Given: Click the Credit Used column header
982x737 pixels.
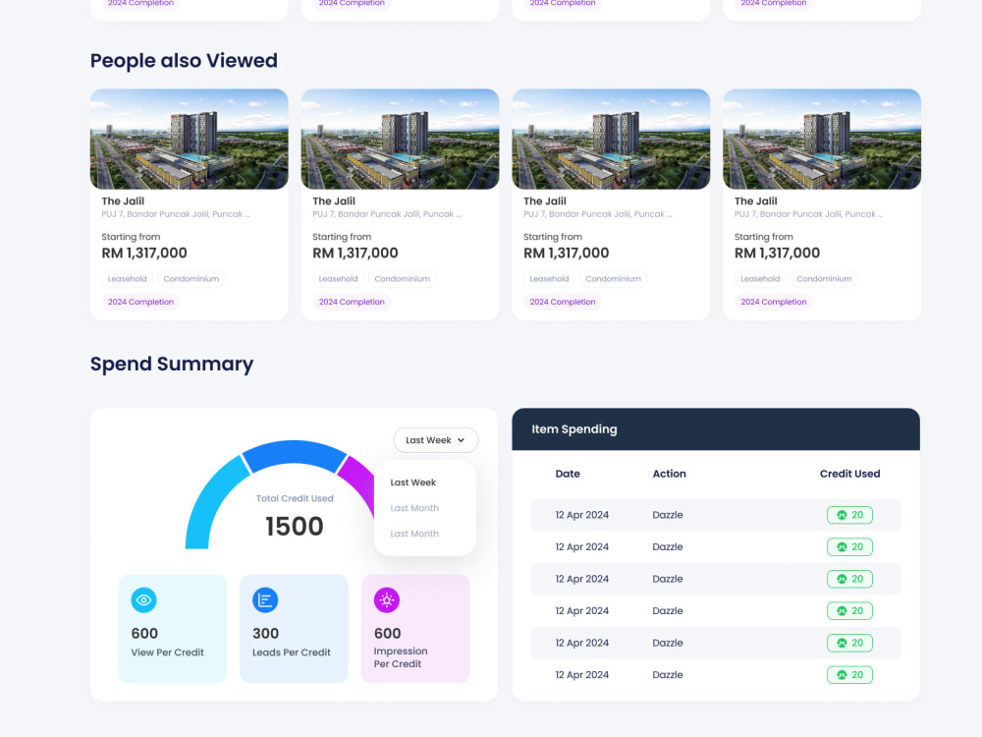Looking at the screenshot, I should point(849,474).
